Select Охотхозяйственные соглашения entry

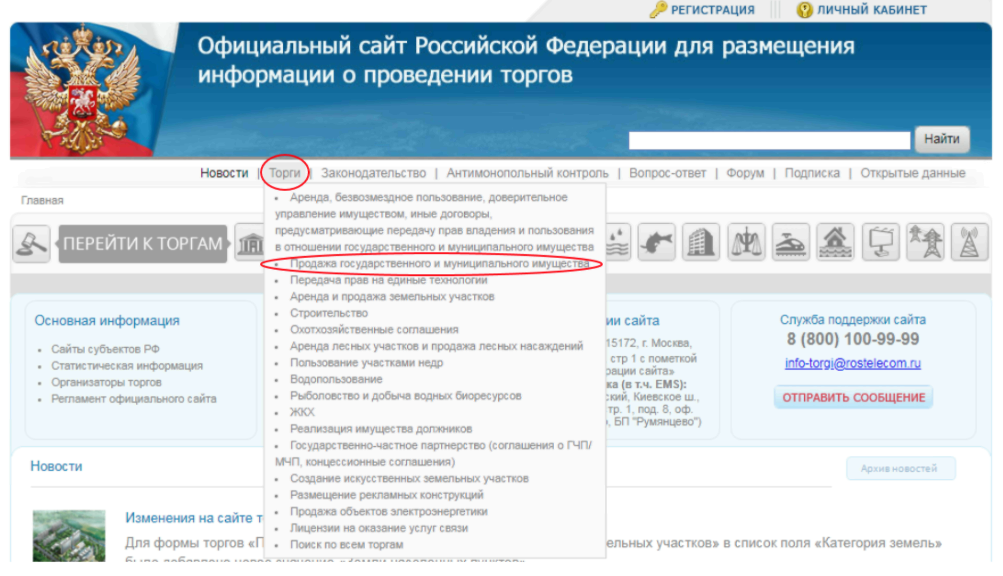point(374,329)
